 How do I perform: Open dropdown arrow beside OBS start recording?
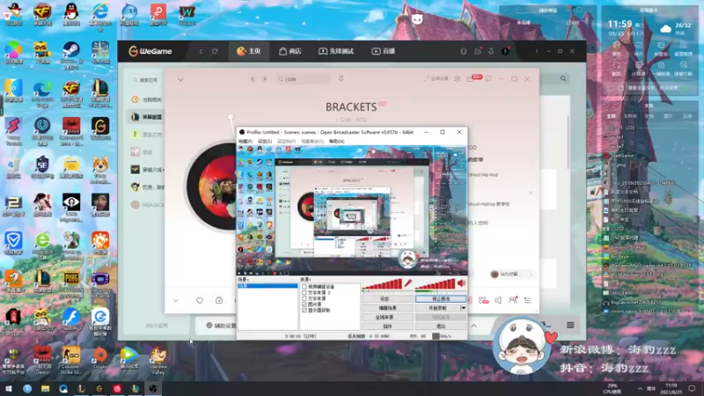click(464, 308)
